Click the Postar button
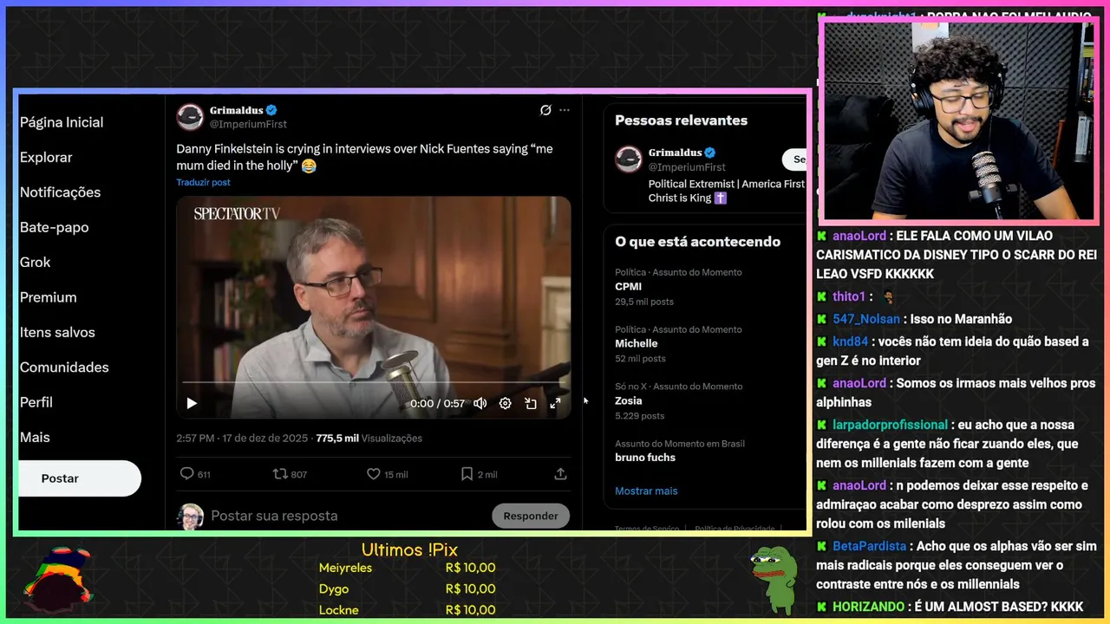1110x624 pixels. 79,478
